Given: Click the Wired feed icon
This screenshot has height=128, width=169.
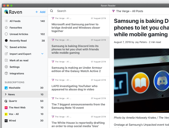Looking at the screenshot, I should point(6,121).
